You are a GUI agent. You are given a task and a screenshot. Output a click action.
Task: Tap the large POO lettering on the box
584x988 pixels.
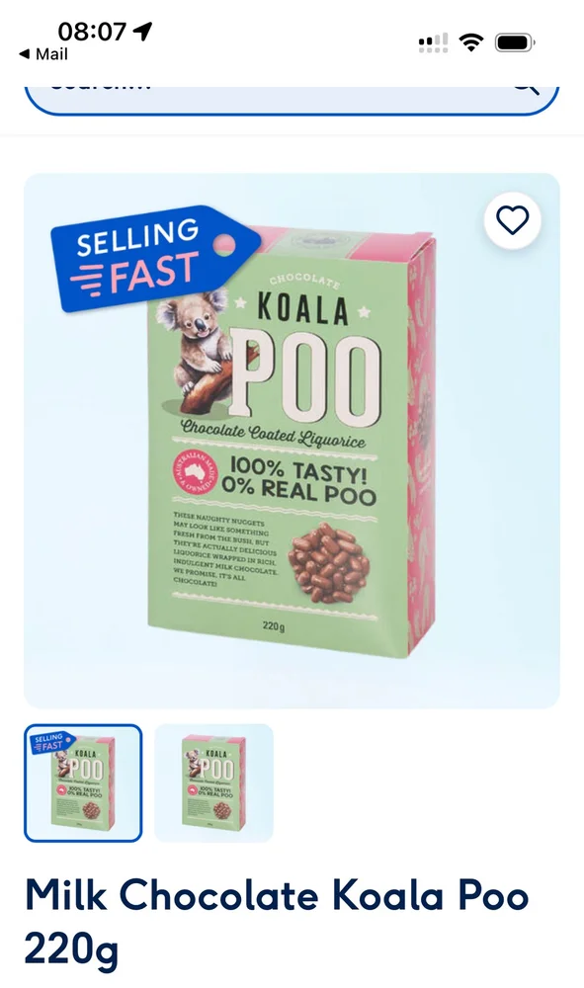306,376
